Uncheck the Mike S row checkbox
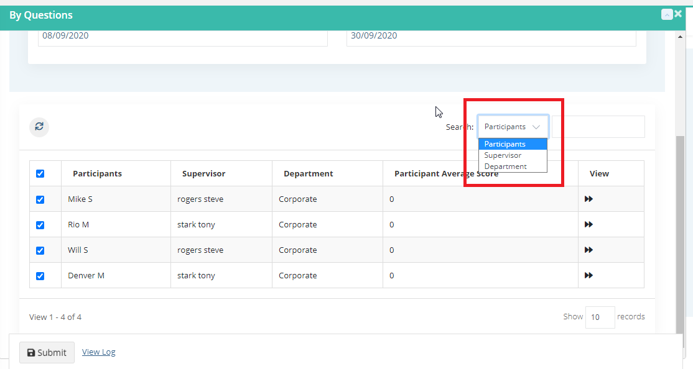The image size is (693, 369). click(40, 199)
